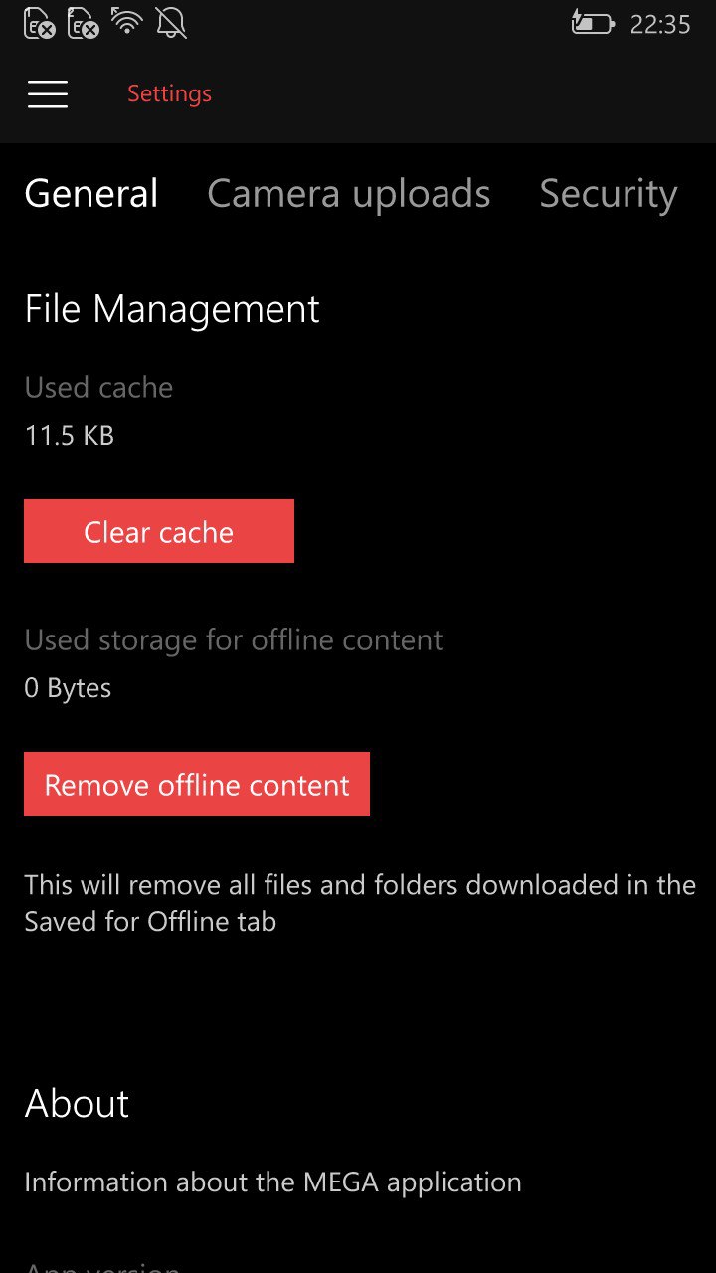Tap the red Settings page title
The image size is (716, 1273).
(x=169, y=94)
